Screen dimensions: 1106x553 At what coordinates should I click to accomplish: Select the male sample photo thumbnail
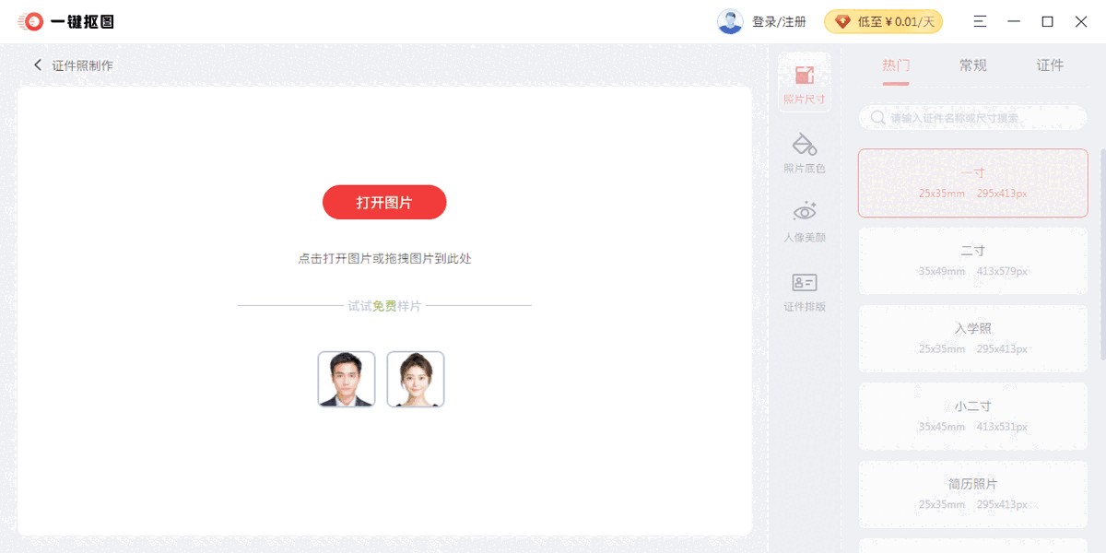(x=346, y=379)
